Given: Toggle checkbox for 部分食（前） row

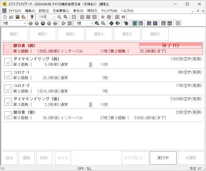Looking at the screenshot, I should [x=8, y=49].
